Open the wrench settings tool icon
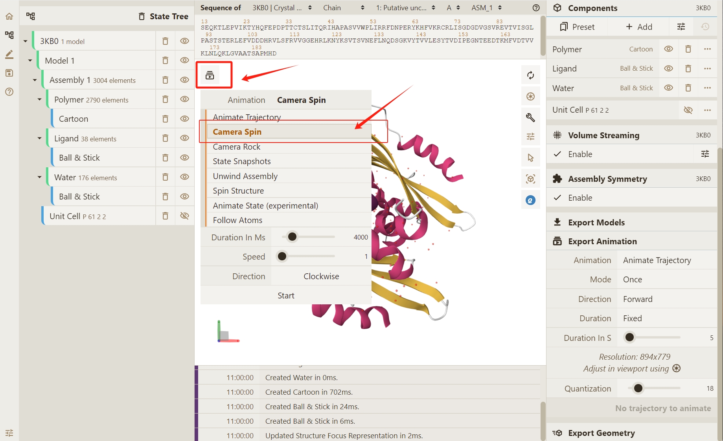This screenshot has height=441, width=723. pos(530,117)
